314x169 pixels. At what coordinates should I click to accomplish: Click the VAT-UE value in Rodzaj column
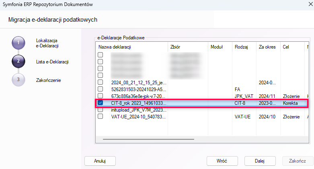coord(242,116)
